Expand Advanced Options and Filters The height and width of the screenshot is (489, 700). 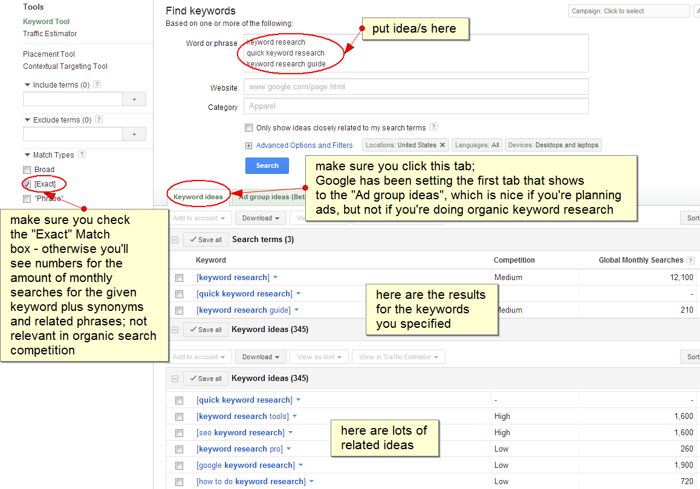[x=304, y=145]
